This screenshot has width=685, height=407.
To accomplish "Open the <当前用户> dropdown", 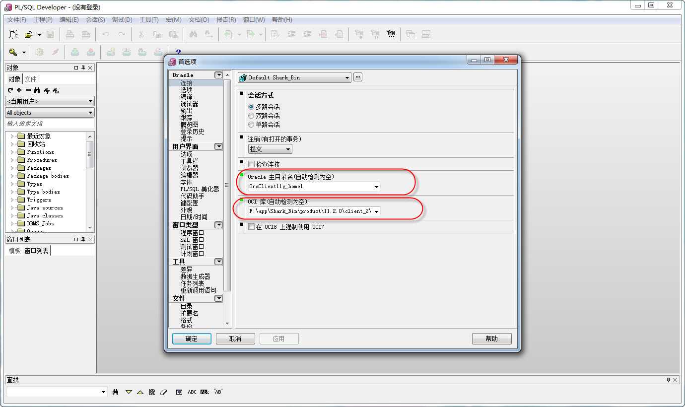I will point(90,101).
